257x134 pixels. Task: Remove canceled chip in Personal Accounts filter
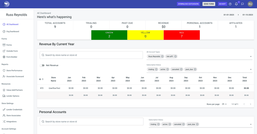(x=183, y=124)
